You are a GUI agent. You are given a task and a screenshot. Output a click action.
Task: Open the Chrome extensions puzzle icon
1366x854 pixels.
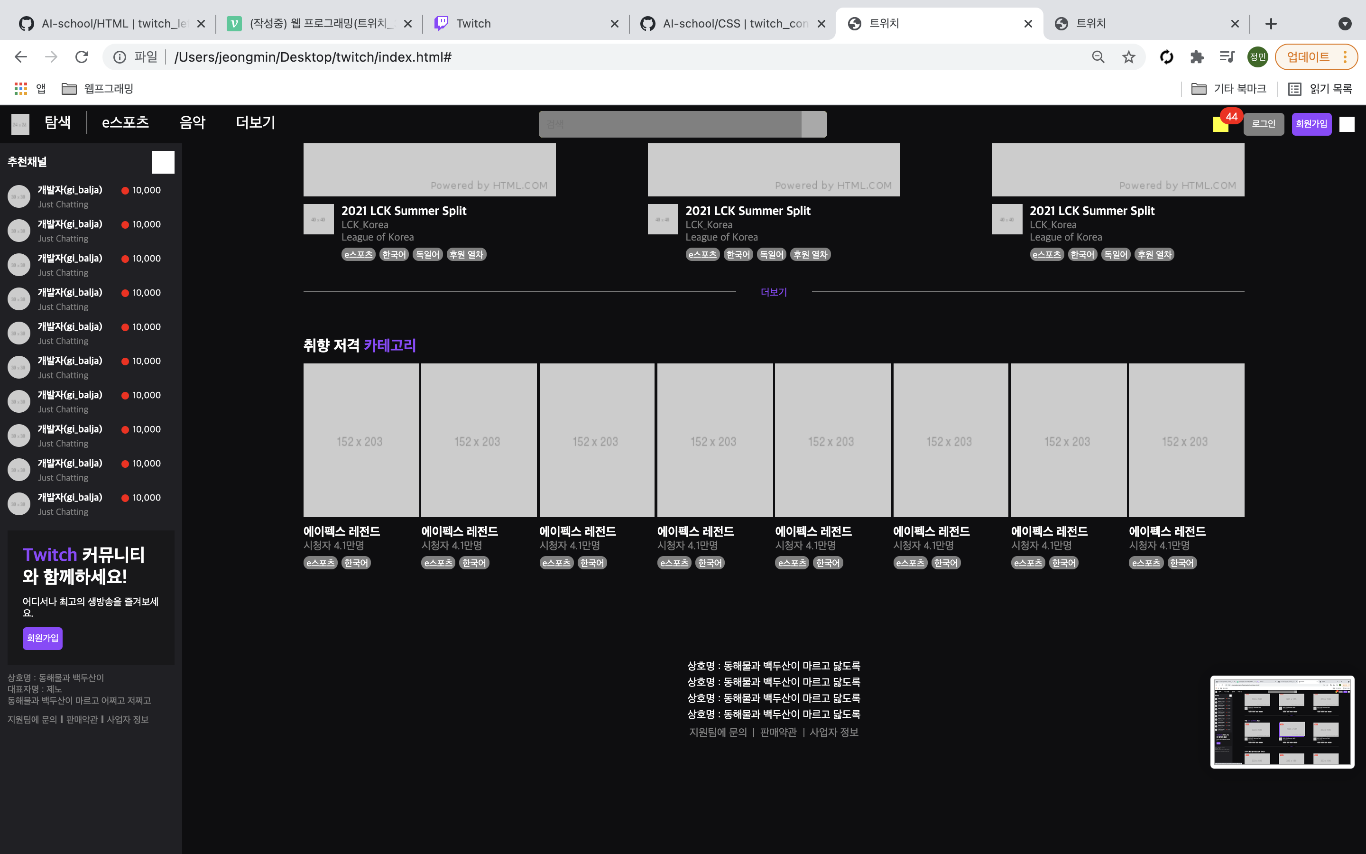coord(1197,57)
